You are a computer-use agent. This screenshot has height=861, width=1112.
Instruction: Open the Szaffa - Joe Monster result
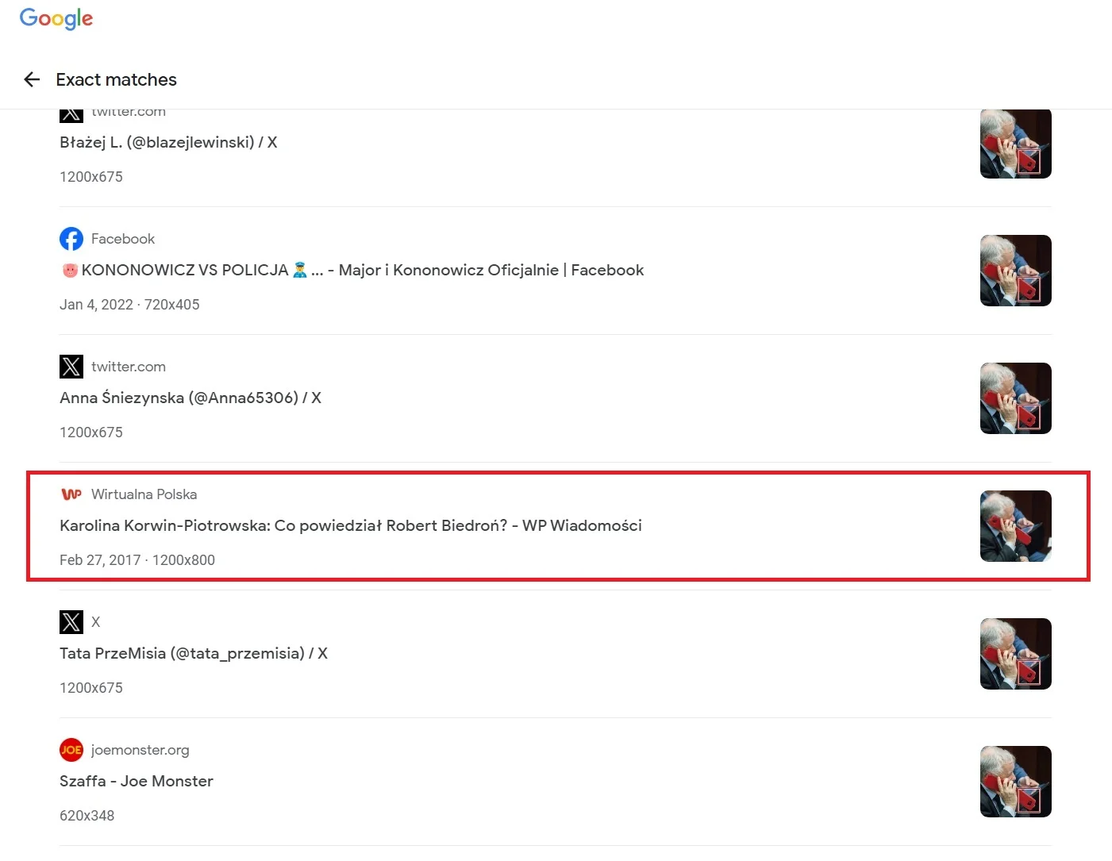[136, 781]
